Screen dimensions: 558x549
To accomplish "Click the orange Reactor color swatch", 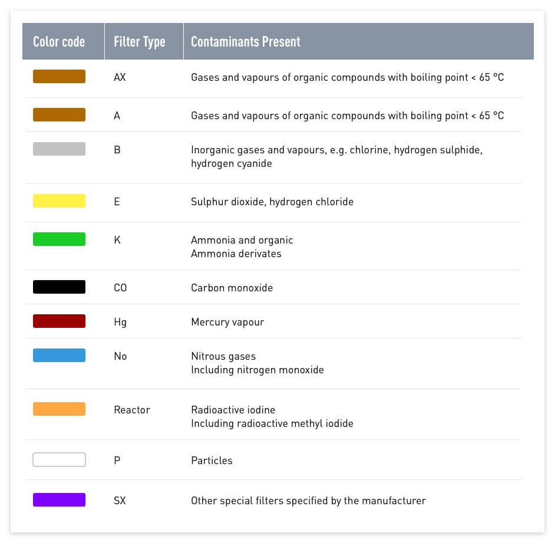I will pos(59,409).
